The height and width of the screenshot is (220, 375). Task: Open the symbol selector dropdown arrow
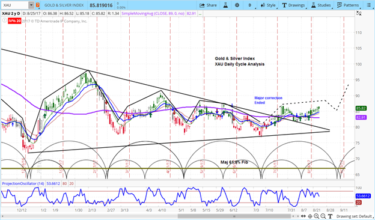(31, 5)
